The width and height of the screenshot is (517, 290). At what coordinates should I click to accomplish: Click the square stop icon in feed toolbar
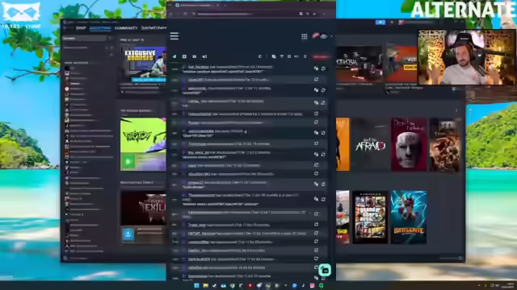(x=184, y=56)
